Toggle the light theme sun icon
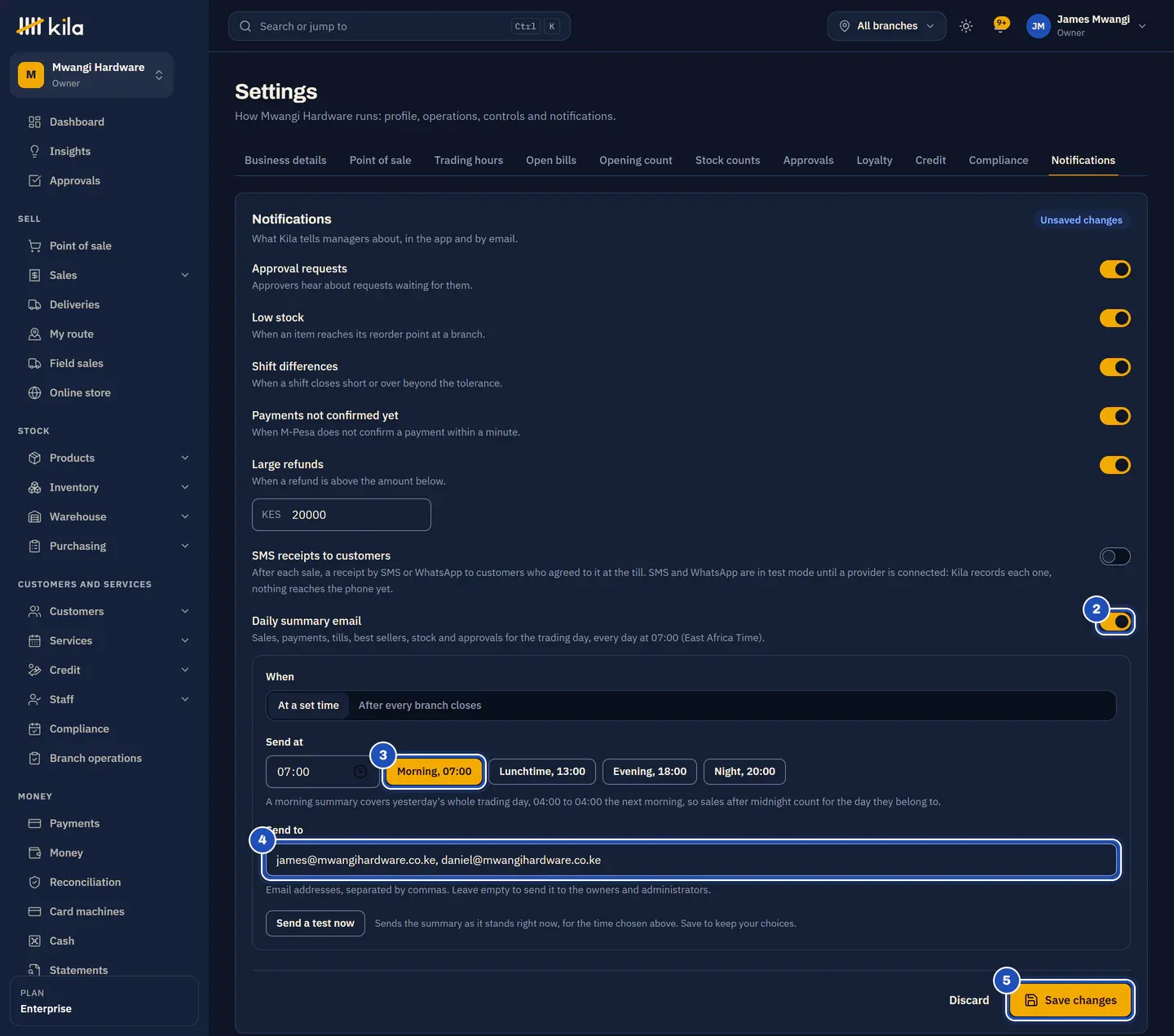1174x1036 pixels. 966,26
